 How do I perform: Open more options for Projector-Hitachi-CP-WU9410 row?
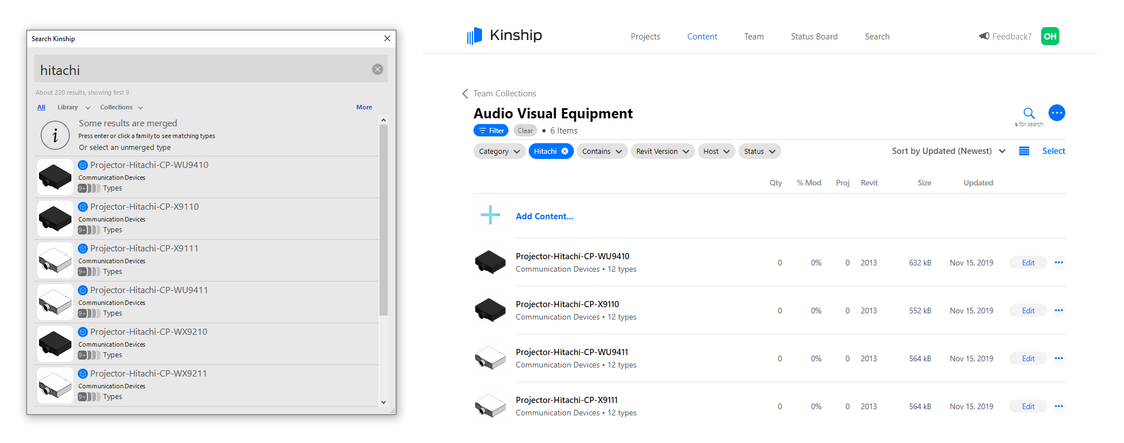(1059, 262)
